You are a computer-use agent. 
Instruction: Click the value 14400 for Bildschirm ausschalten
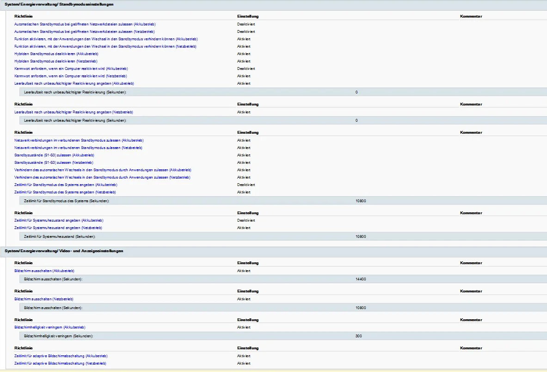[361, 279]
